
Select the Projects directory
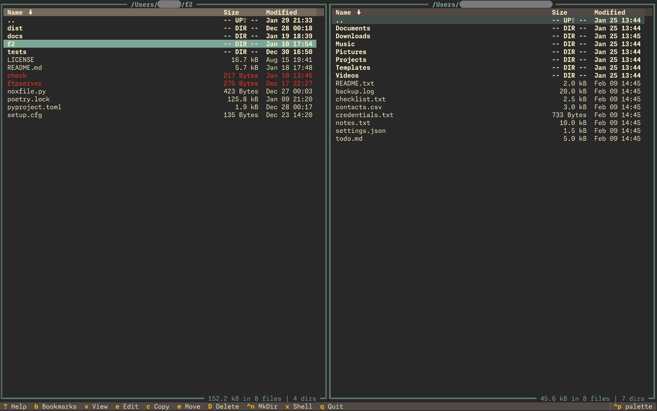(x=488, y=60)
